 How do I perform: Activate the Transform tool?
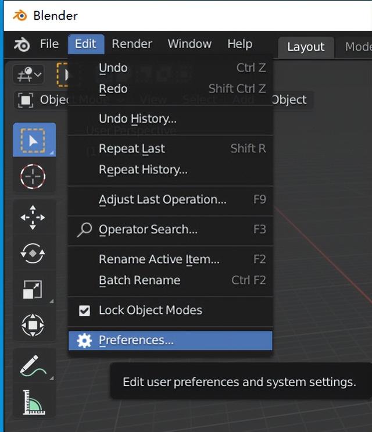(x=34, y=325)
